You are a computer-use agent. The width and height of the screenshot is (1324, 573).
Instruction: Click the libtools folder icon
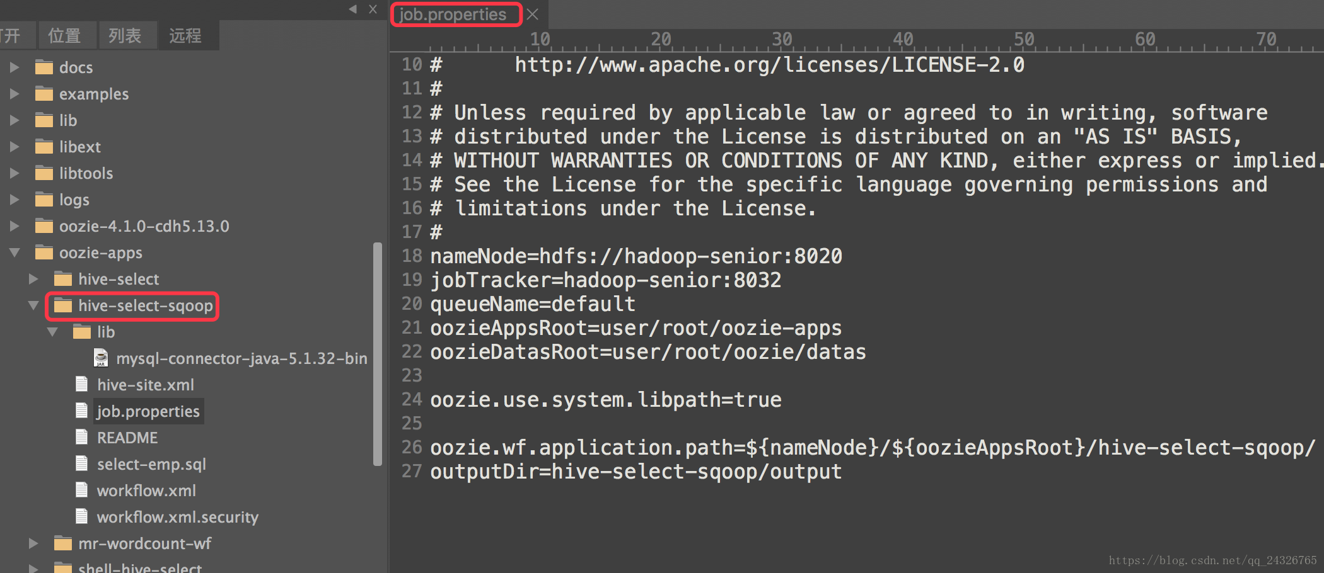point(44,173)
